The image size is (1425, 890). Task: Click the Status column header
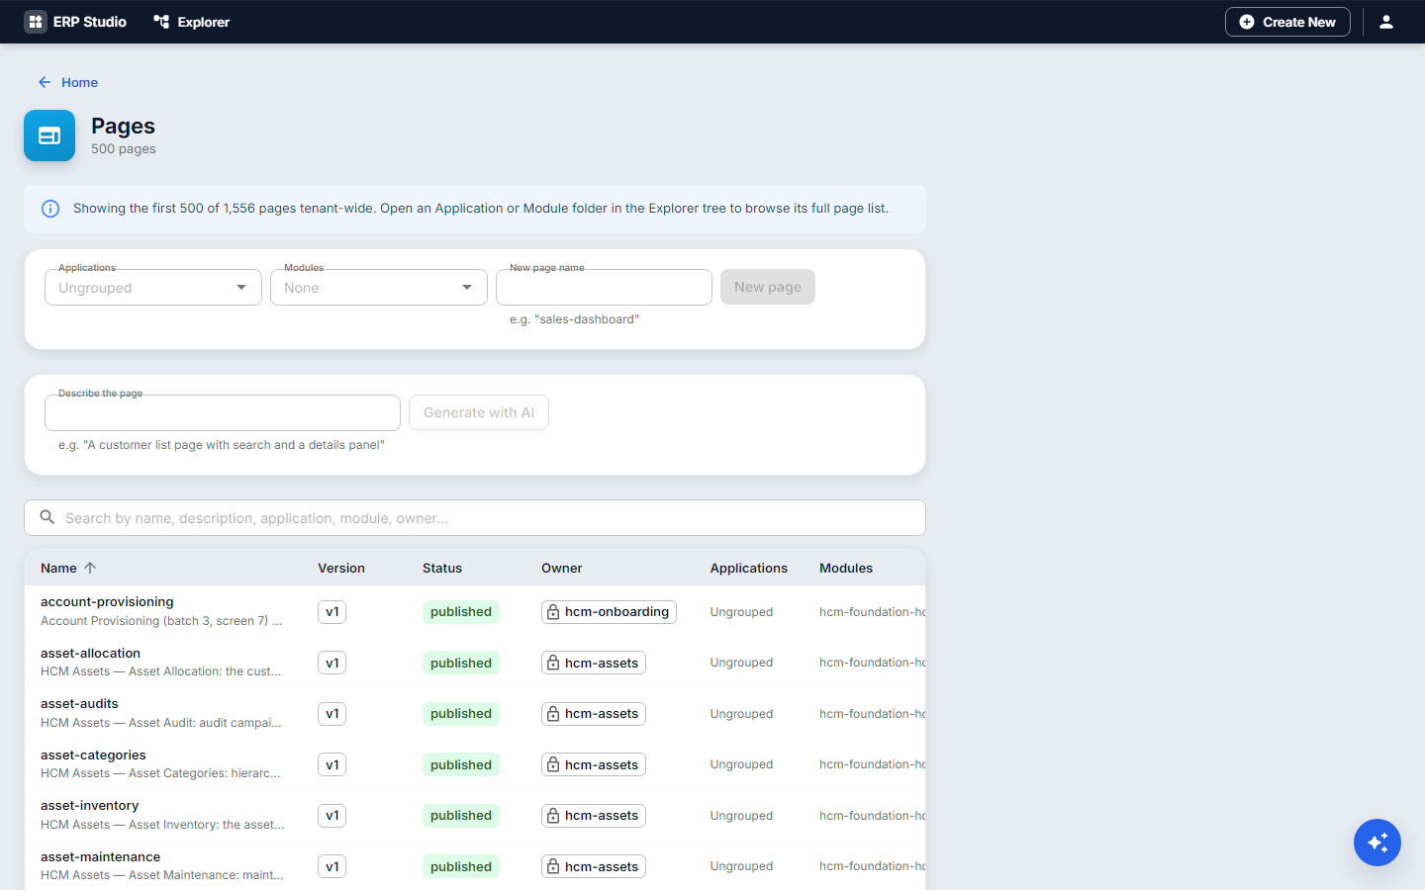pyautogui.click(x=442, y=568)
